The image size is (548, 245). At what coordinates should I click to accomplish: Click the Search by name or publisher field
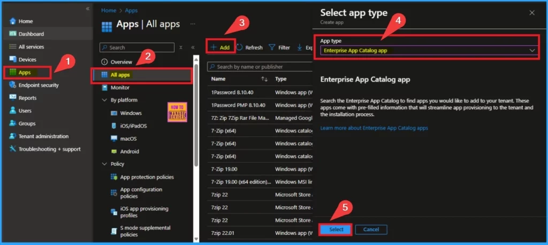click(260, 67)
